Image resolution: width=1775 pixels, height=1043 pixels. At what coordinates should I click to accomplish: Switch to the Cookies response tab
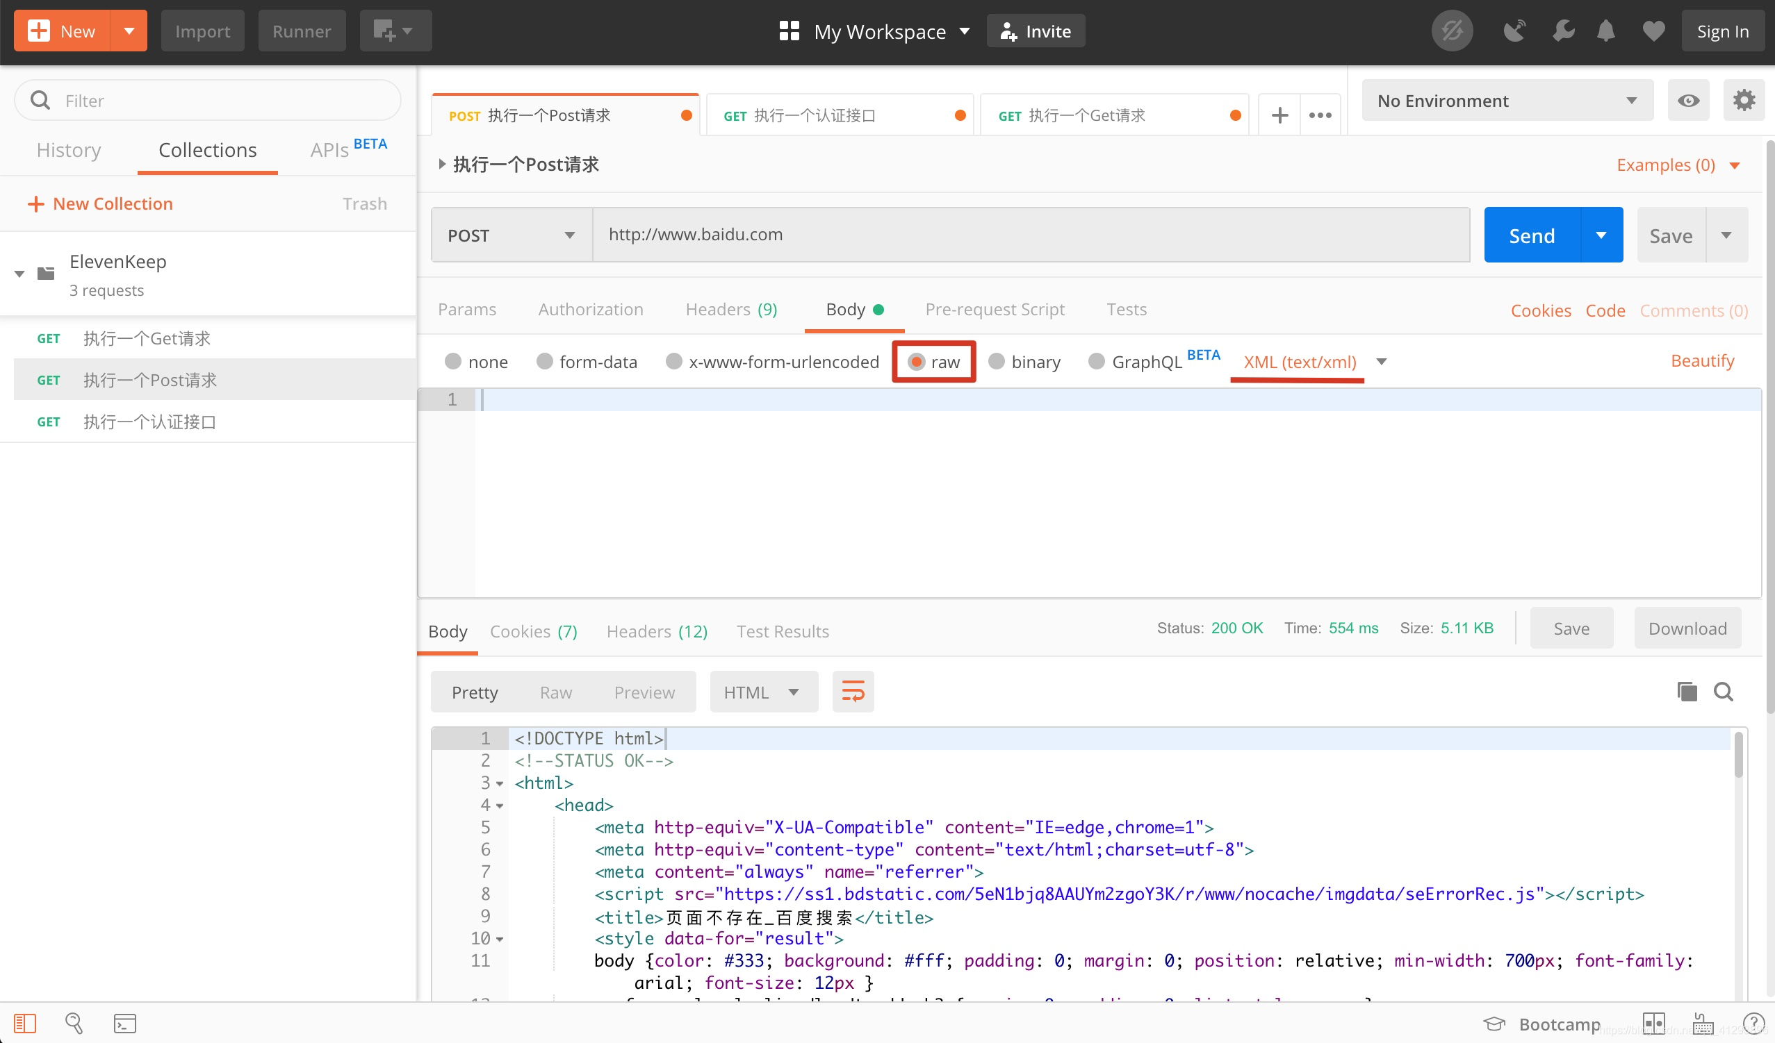(x=533, y=632)
